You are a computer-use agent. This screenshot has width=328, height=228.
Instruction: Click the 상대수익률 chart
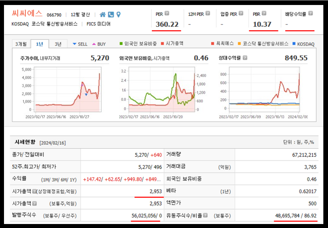click(264, 89)
